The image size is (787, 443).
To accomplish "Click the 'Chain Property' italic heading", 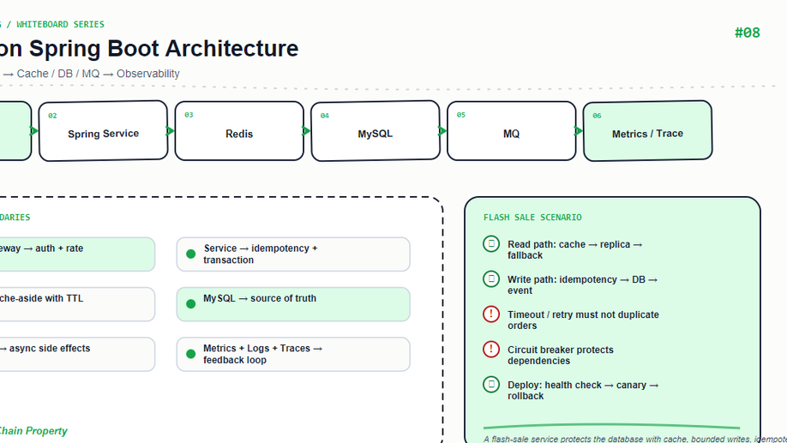I will tap(33, 430).
